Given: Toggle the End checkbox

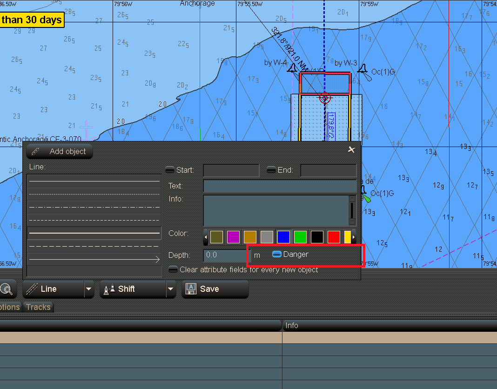Looking at the screenshot, I should (271, 170).
